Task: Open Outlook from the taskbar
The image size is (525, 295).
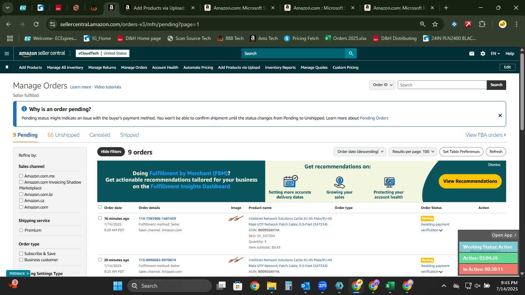Action: [x=306, y=286]
